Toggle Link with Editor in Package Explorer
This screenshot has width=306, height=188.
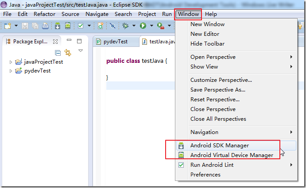(x=68, y=53)
